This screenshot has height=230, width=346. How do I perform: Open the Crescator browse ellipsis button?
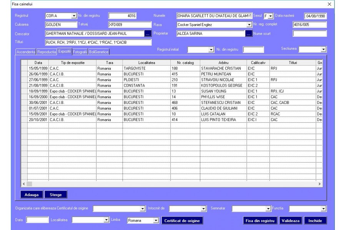pyautogui.click(x=148, y=33)
